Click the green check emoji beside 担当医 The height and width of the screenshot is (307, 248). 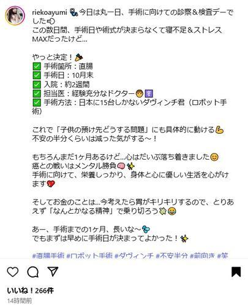(37, 93)
